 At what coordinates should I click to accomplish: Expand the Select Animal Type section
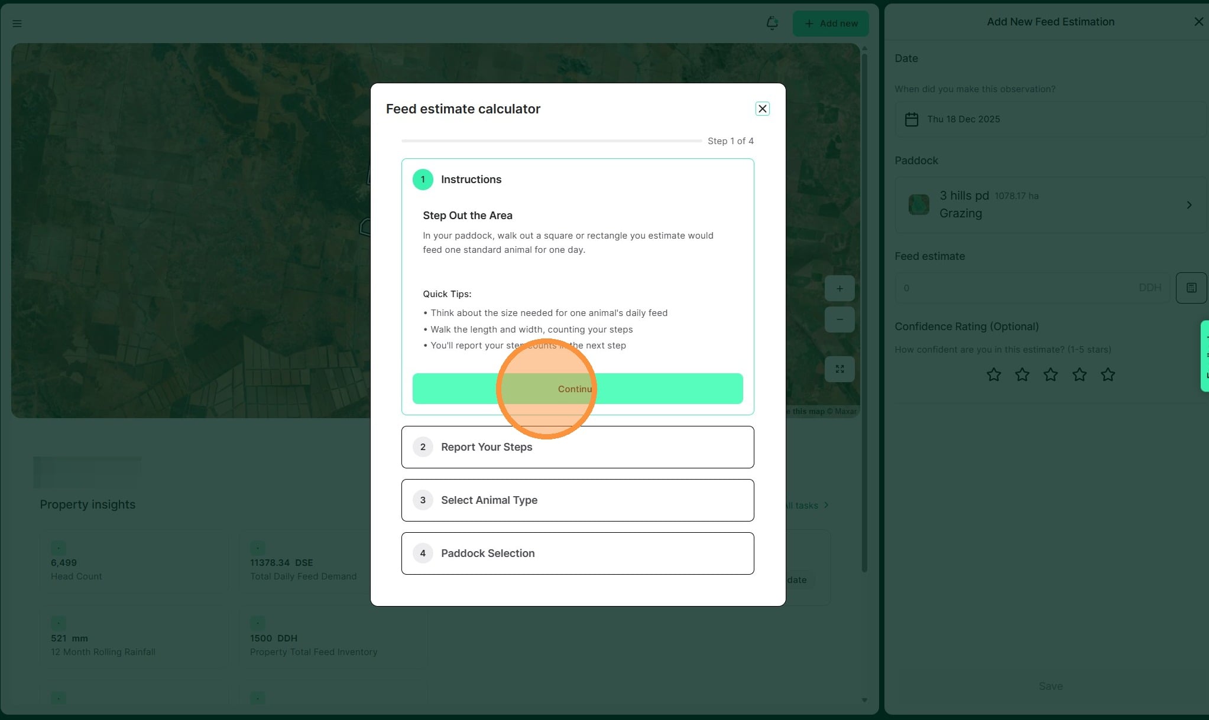pos(577,500)
